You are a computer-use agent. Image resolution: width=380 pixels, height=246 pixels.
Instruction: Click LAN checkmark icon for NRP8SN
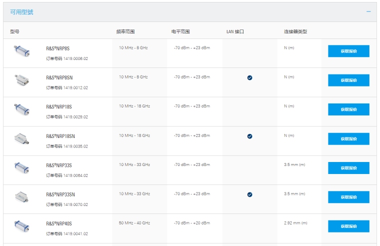point(249,77)
